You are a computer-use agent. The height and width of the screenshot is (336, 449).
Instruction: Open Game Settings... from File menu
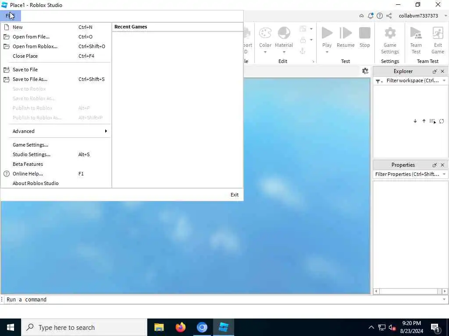tap(56, 145)
